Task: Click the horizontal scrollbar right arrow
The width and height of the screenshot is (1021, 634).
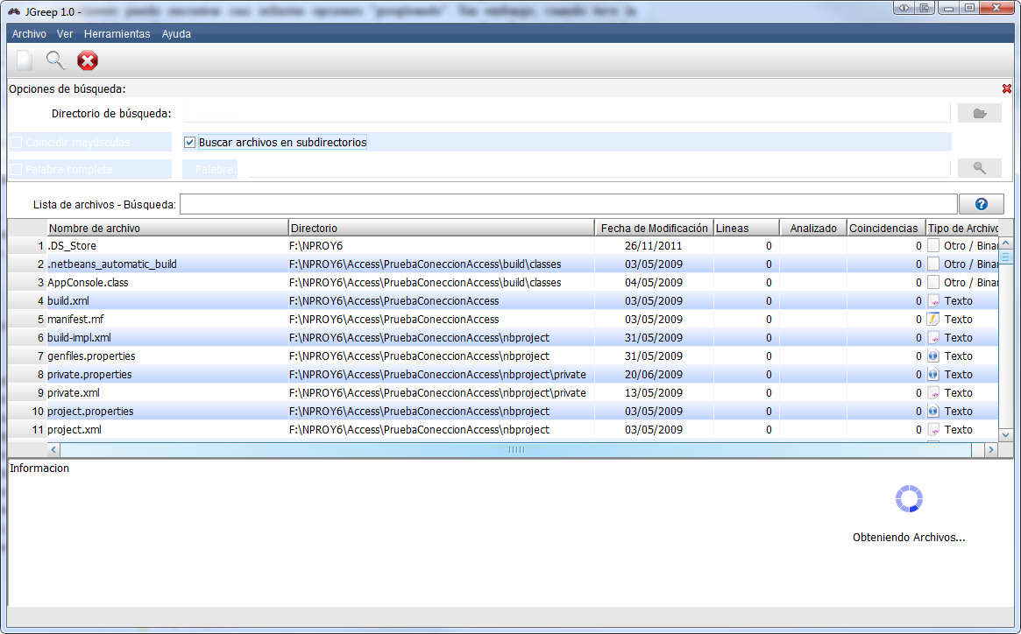Action: point(991,450)
